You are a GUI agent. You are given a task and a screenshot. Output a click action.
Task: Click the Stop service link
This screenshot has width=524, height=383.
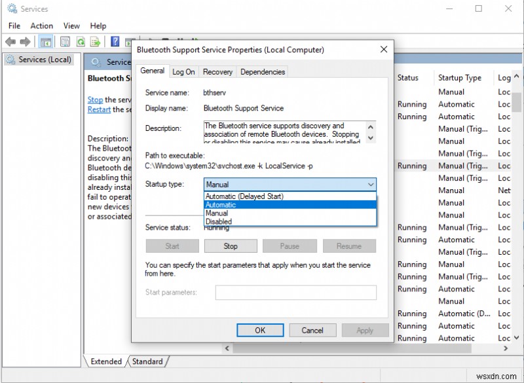tap(94, 100)
